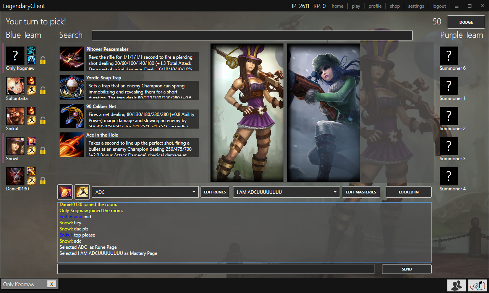
Task: Select Sultantaita's champion portrait
Action: [15, 86]
